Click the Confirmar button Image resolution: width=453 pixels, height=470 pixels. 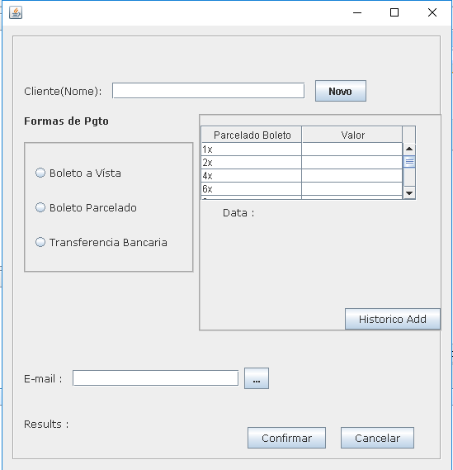(x=286, y=438)
